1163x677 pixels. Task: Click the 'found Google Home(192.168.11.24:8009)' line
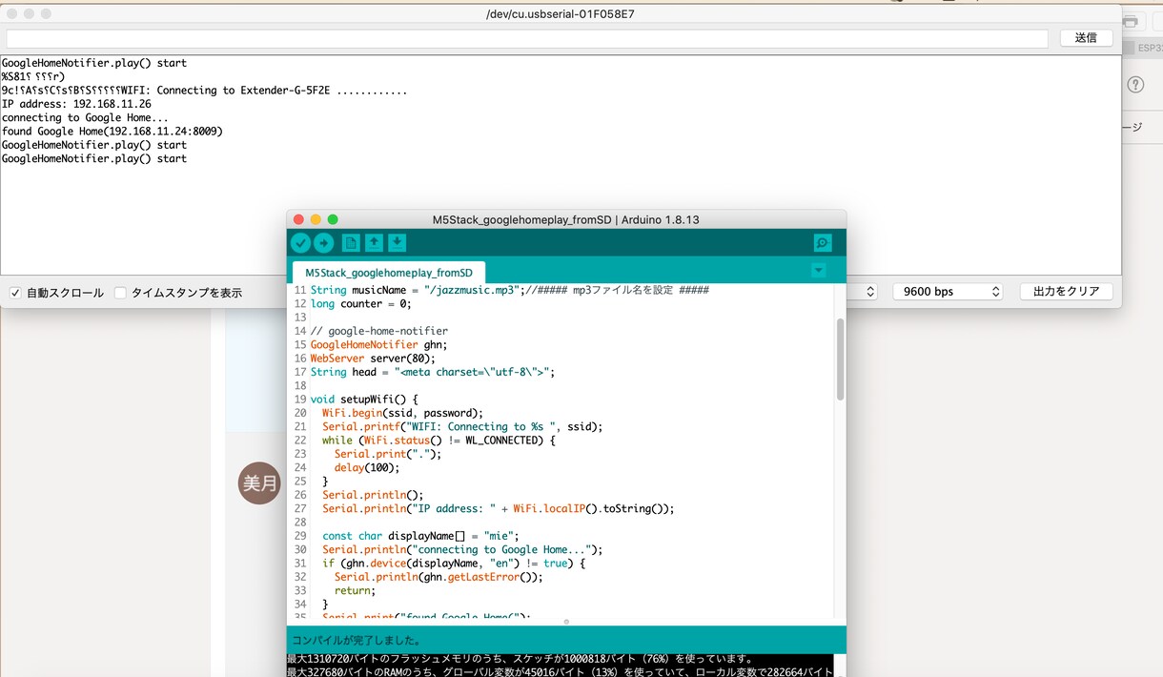pyautogui.click(x=112, y=132)
